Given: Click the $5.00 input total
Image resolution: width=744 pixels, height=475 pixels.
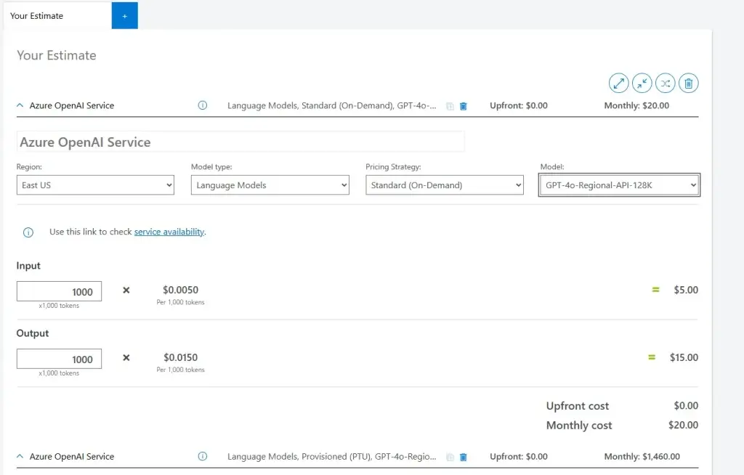Looking at the screenshot, I should point(686,290).
